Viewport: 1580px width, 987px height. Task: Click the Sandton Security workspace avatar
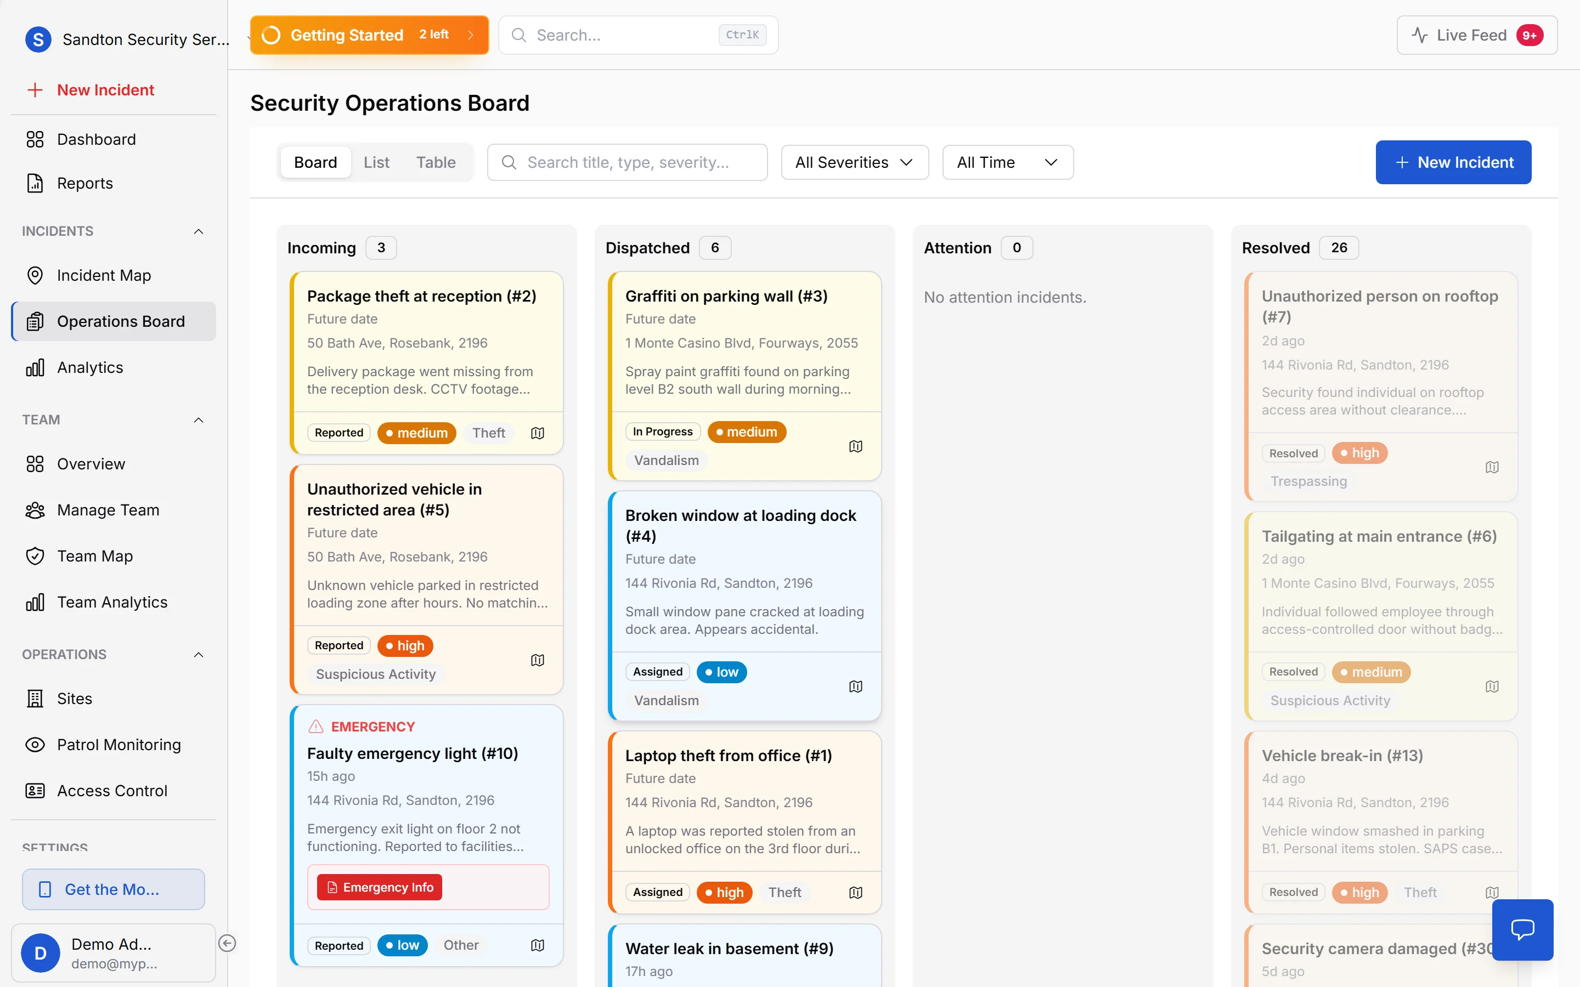tap(38, 39)
